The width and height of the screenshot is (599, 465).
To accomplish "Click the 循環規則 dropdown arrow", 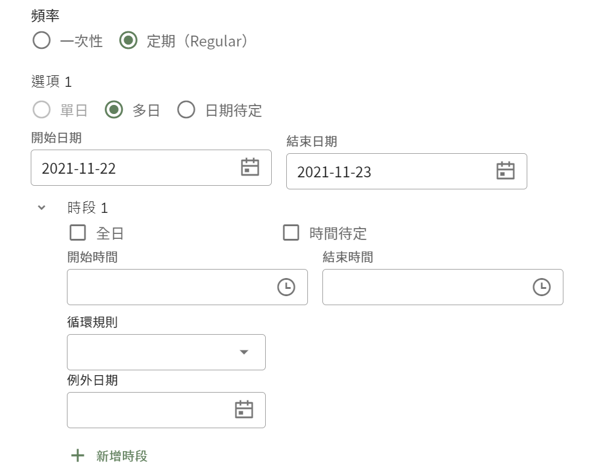I will 244,352.
